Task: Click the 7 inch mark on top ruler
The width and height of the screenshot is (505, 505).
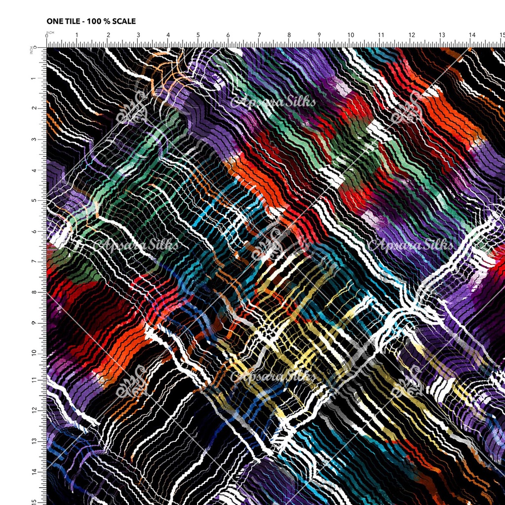Action: click(x=259, y=36)
